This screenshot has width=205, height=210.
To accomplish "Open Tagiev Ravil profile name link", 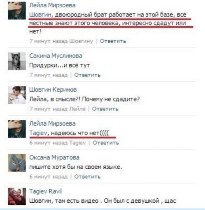I will [45, 191].
